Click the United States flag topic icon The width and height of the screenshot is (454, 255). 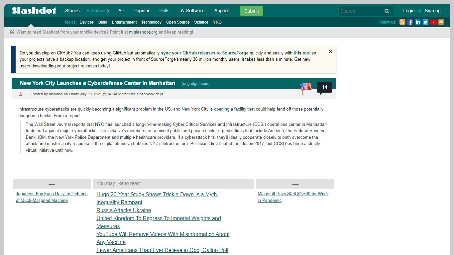[x=306, y=89]
